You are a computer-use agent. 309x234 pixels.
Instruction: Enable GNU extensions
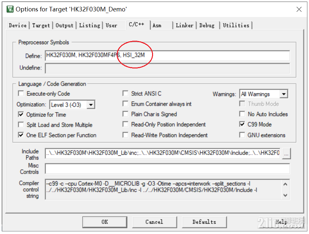point(242,135)
